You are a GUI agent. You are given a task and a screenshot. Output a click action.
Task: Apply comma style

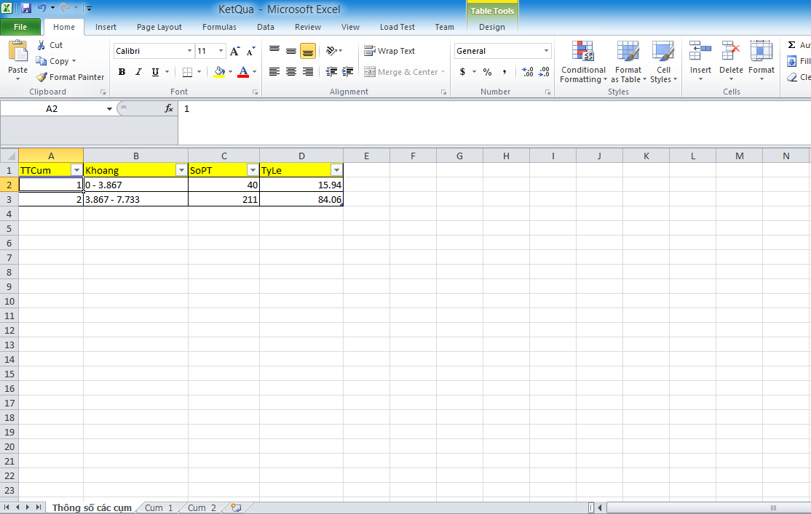[505, 72]
